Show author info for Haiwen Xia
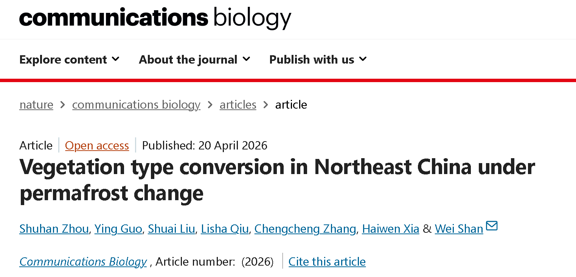 tap(390, 229)
